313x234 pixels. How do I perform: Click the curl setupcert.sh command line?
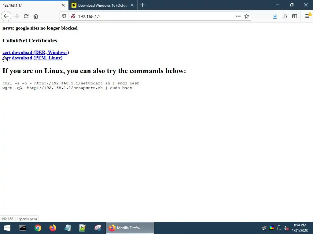coord(71,83)
